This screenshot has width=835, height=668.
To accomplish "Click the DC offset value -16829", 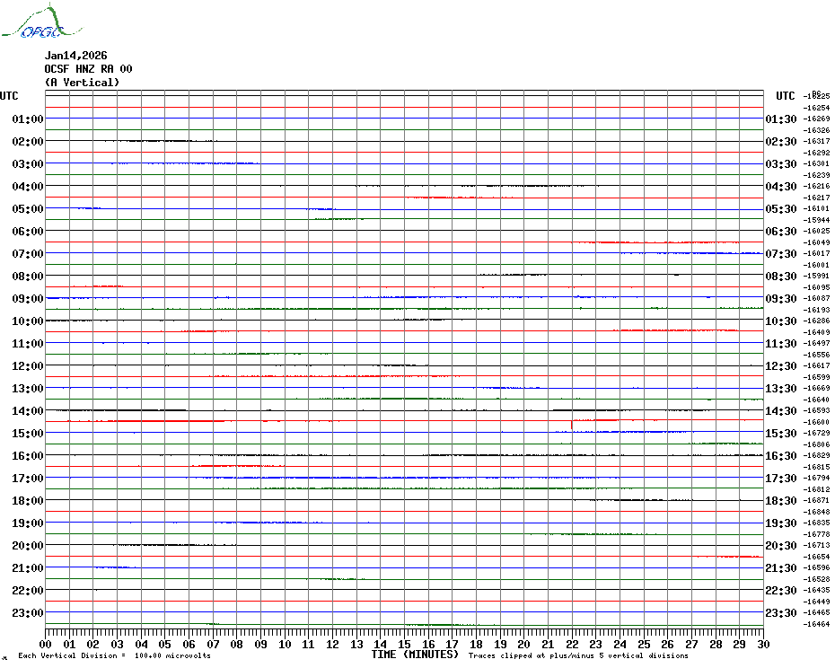I will coord(816,455).
